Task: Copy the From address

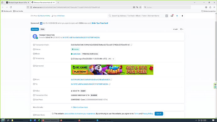Action: pos(111,80)
